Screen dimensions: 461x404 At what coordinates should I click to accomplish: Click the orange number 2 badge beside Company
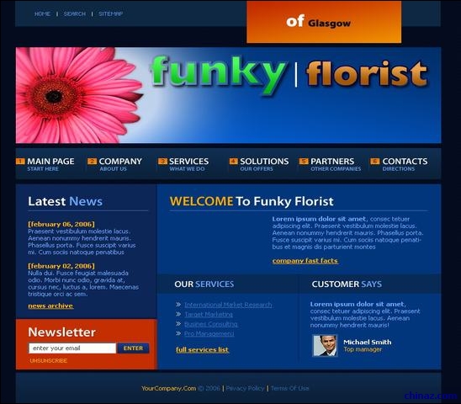[92, 161]
